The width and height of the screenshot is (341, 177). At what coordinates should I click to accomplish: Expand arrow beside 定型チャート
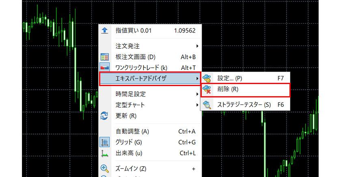197,105
